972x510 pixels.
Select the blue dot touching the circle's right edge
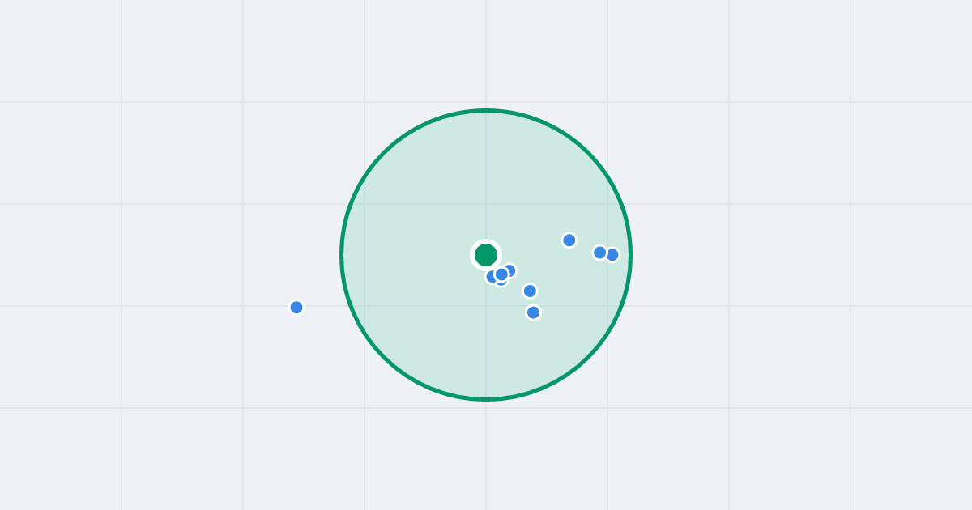pyautogui.click(x=612, y=255)
